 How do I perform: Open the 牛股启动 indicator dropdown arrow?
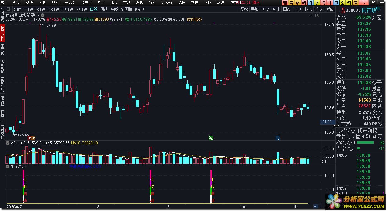(x=8, y=167)
